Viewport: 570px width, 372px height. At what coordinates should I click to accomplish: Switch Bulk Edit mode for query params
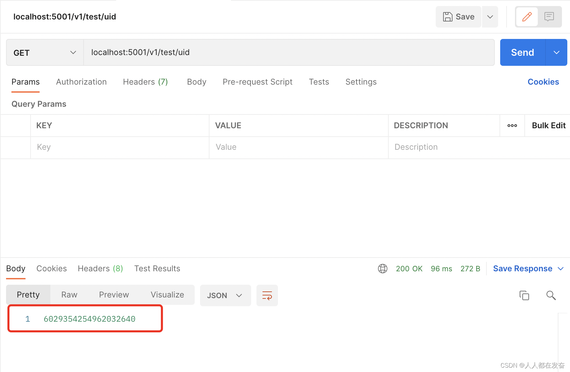click(549, 125)
